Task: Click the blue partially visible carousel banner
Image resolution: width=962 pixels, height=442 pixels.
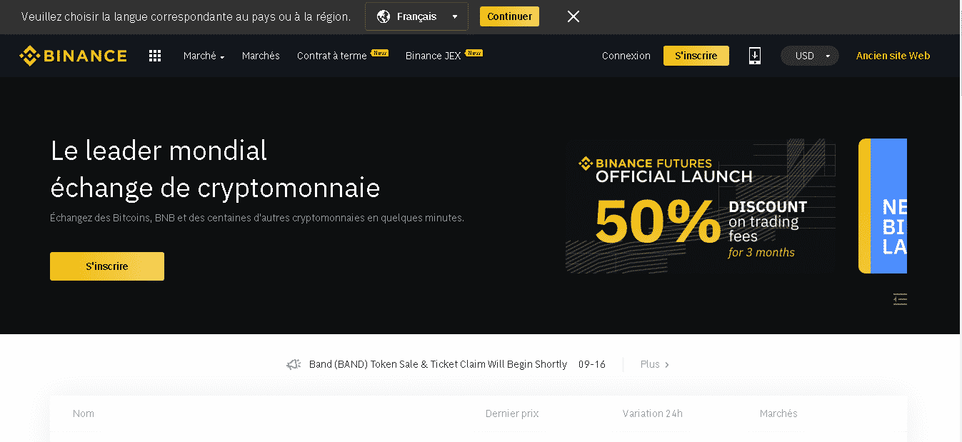Action: [883, 206]
